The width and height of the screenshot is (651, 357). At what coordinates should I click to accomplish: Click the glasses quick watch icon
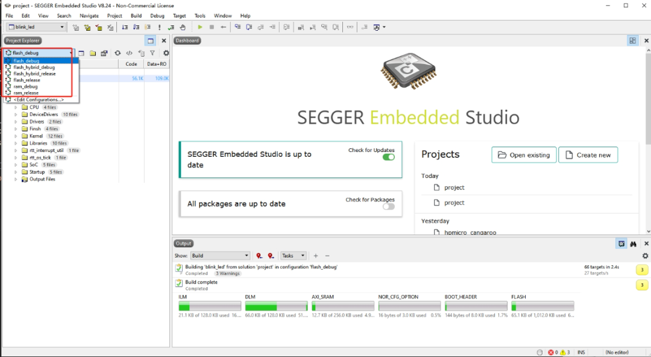click(350, 27)
